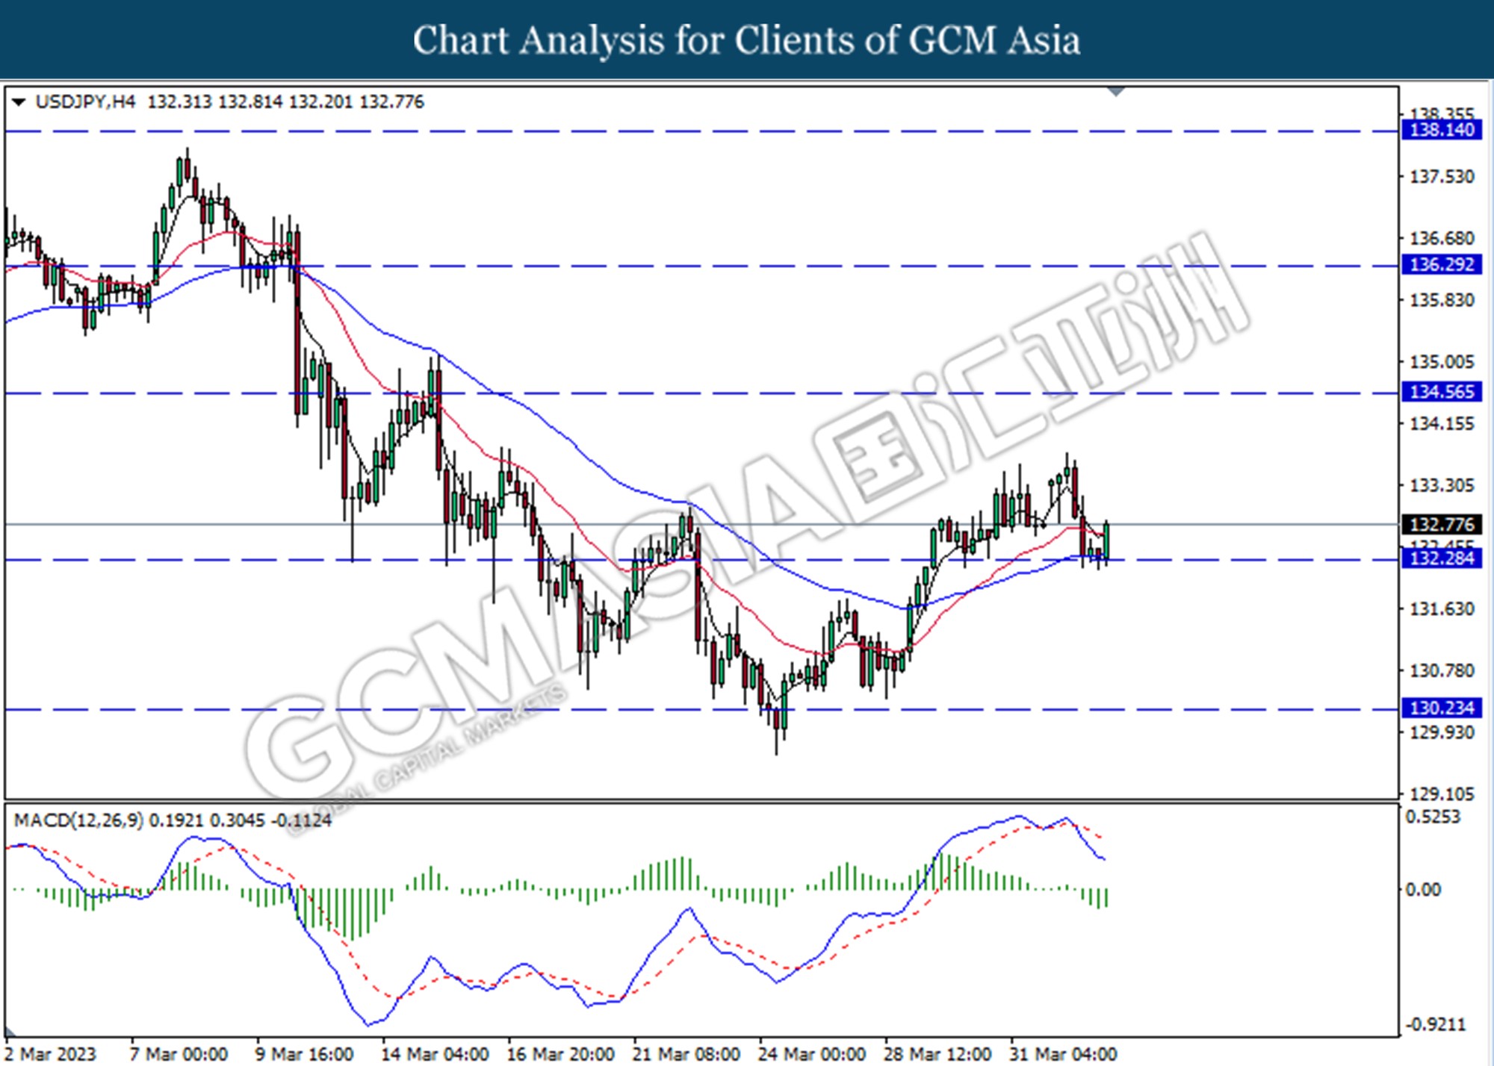Click the MACD scale value -0.9211
The height and width of the screenshot is (1066, 1494).
point(1436,1025)
